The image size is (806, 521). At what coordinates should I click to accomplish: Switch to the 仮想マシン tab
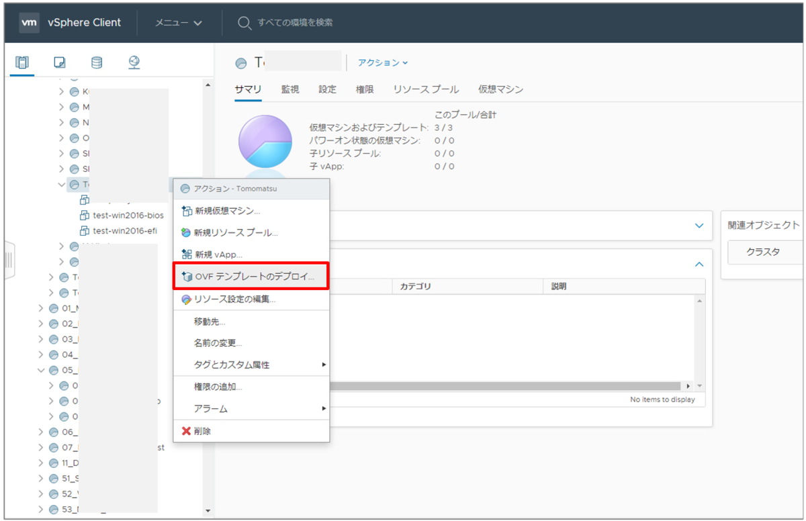tap(501, 89)
